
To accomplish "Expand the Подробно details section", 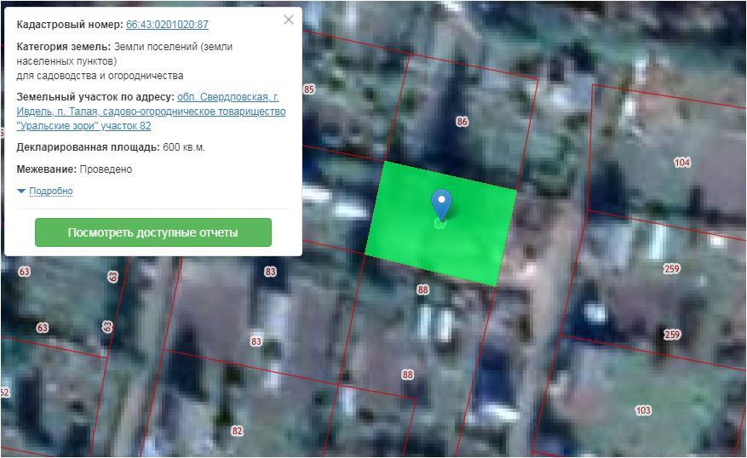I will (x=50, y=192).
